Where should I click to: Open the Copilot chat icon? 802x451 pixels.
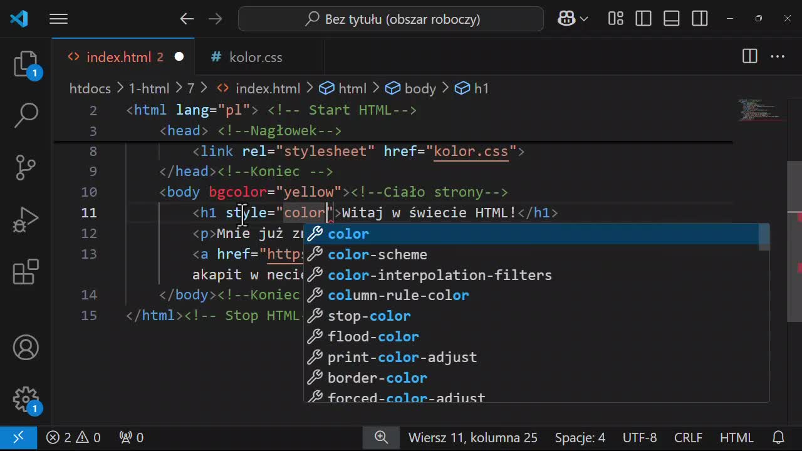click(566, 19)
